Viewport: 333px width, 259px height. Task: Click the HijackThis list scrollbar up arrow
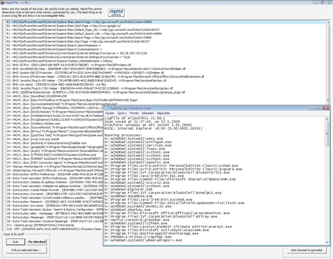[328, 22]
